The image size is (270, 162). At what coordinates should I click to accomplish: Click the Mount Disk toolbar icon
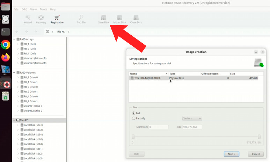[x=119, y=19]
